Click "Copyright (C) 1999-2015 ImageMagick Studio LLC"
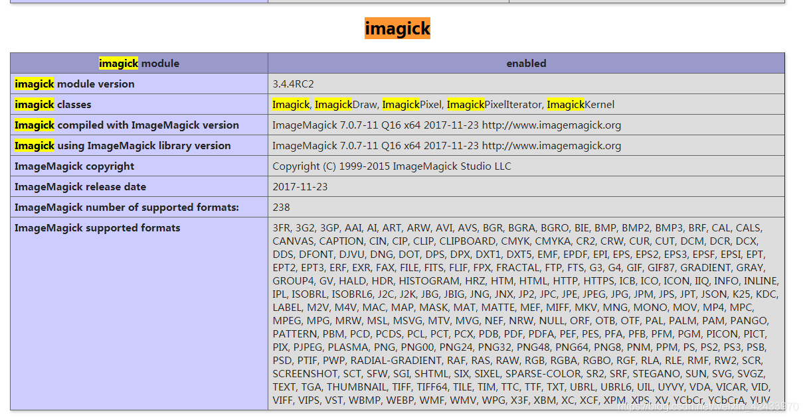This screenshot has height=419, width=805. [x=392, y=166]
